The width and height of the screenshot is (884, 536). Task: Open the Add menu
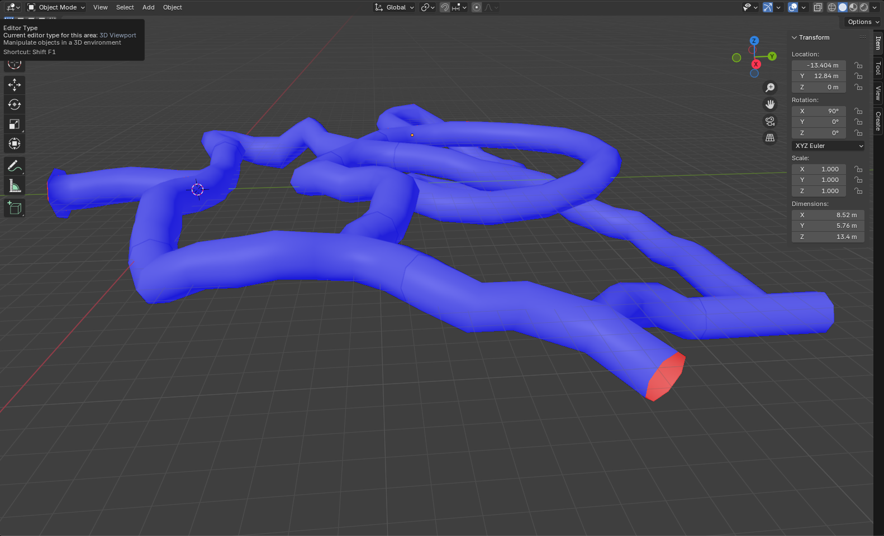coord(148,7)
